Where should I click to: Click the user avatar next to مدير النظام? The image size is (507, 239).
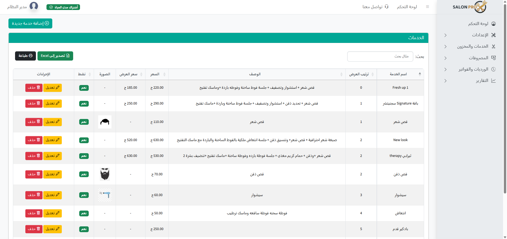34,6
